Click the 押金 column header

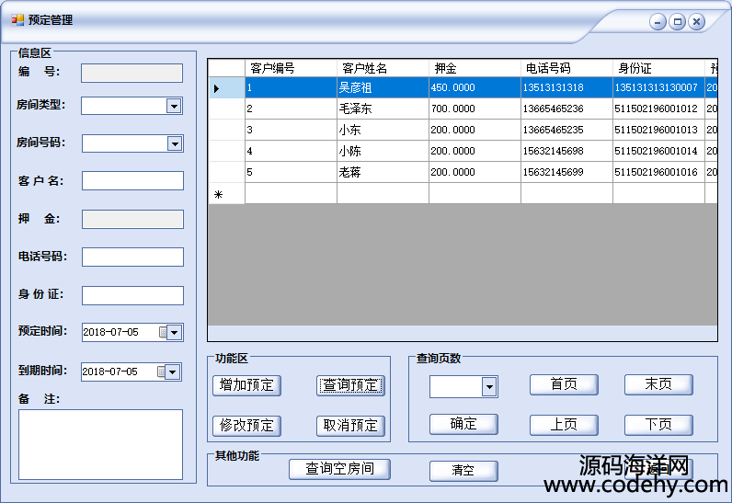pos(474,68)
